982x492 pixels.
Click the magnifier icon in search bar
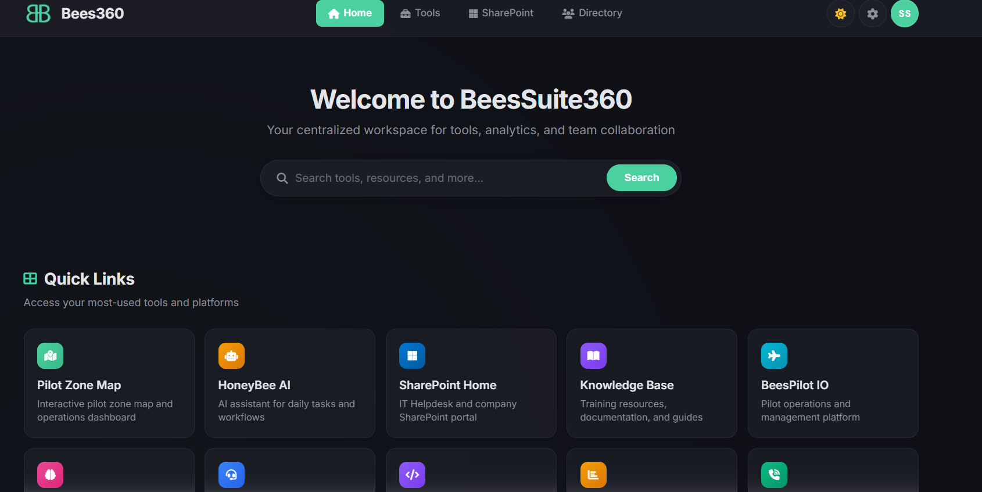point(282,178)
